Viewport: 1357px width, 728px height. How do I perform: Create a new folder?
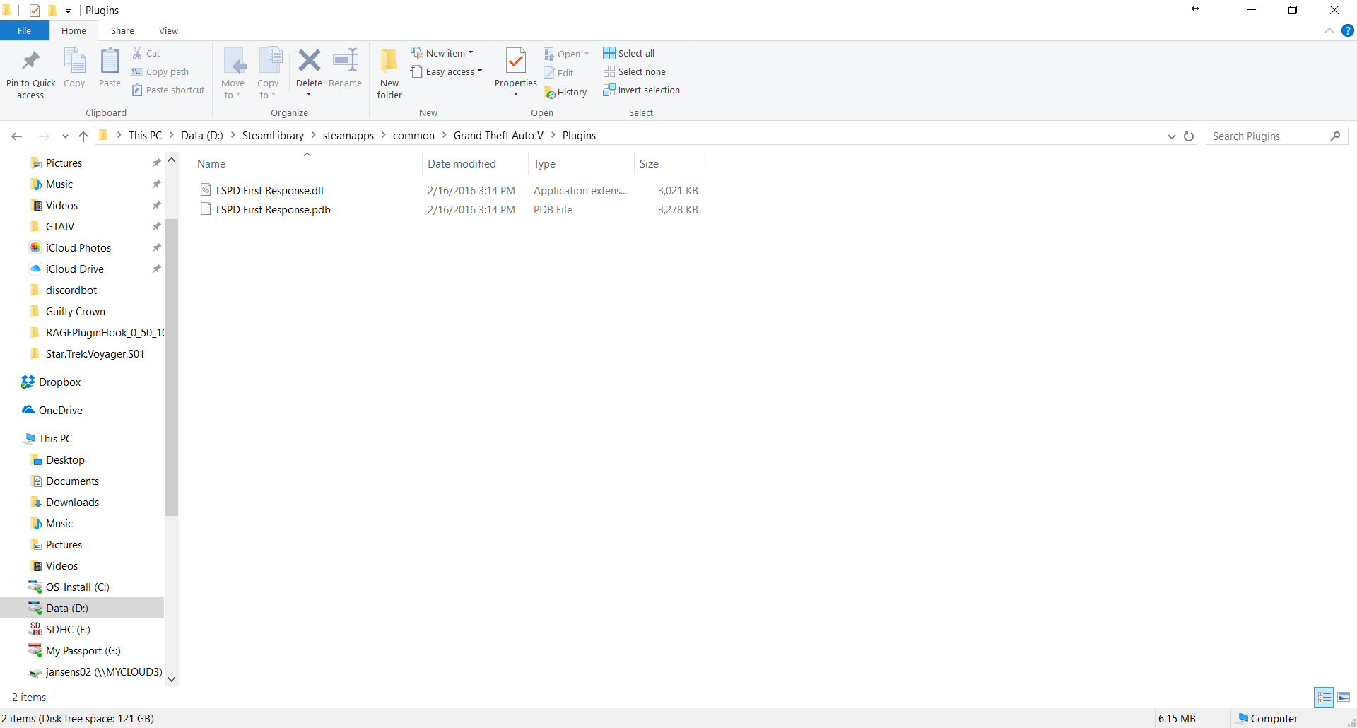pos(389,74)
